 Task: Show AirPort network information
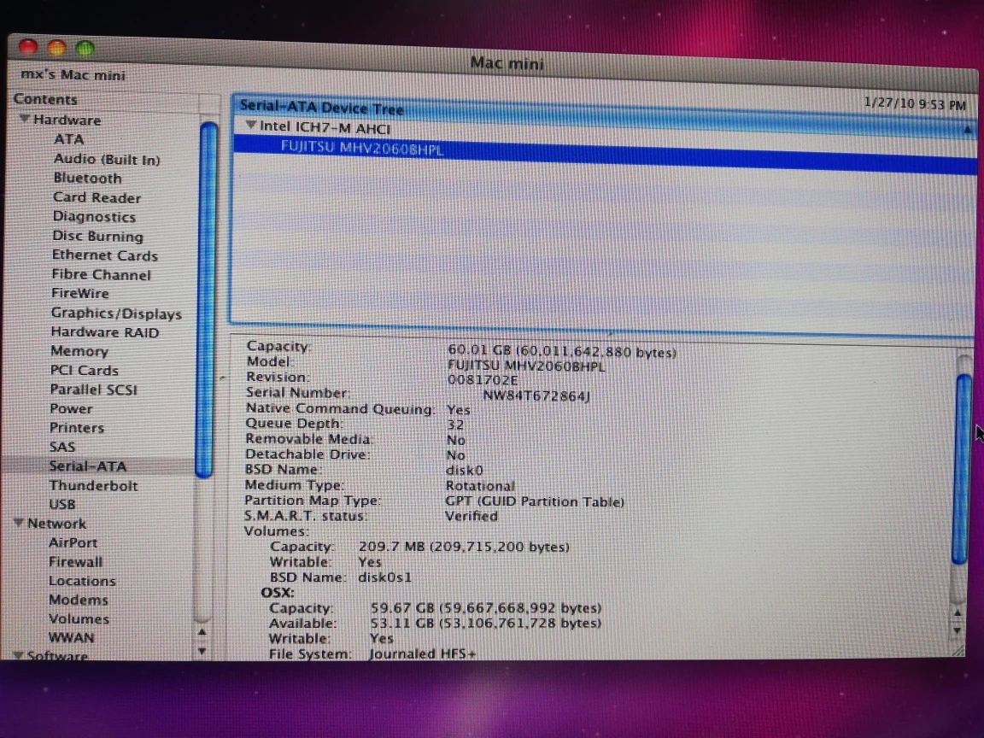pyautogui.click(x=73, y=543)
